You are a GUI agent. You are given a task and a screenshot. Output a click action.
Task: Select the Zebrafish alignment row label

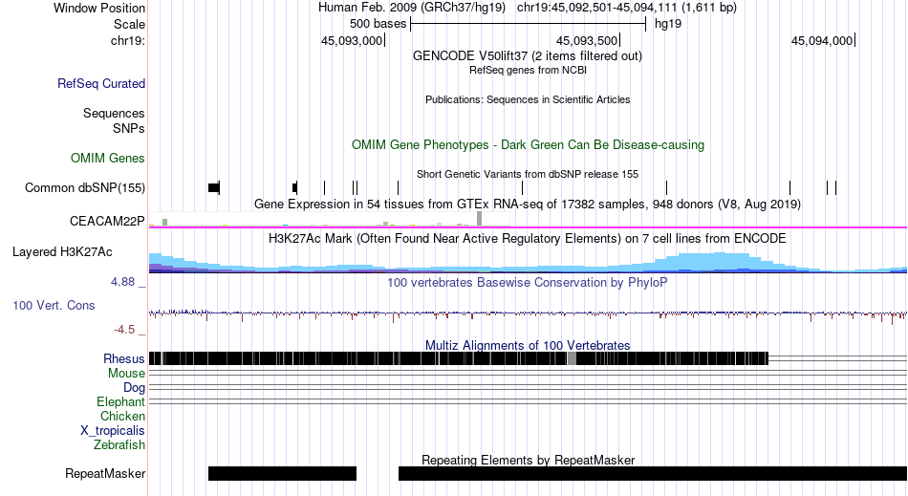tap(119, 444)
